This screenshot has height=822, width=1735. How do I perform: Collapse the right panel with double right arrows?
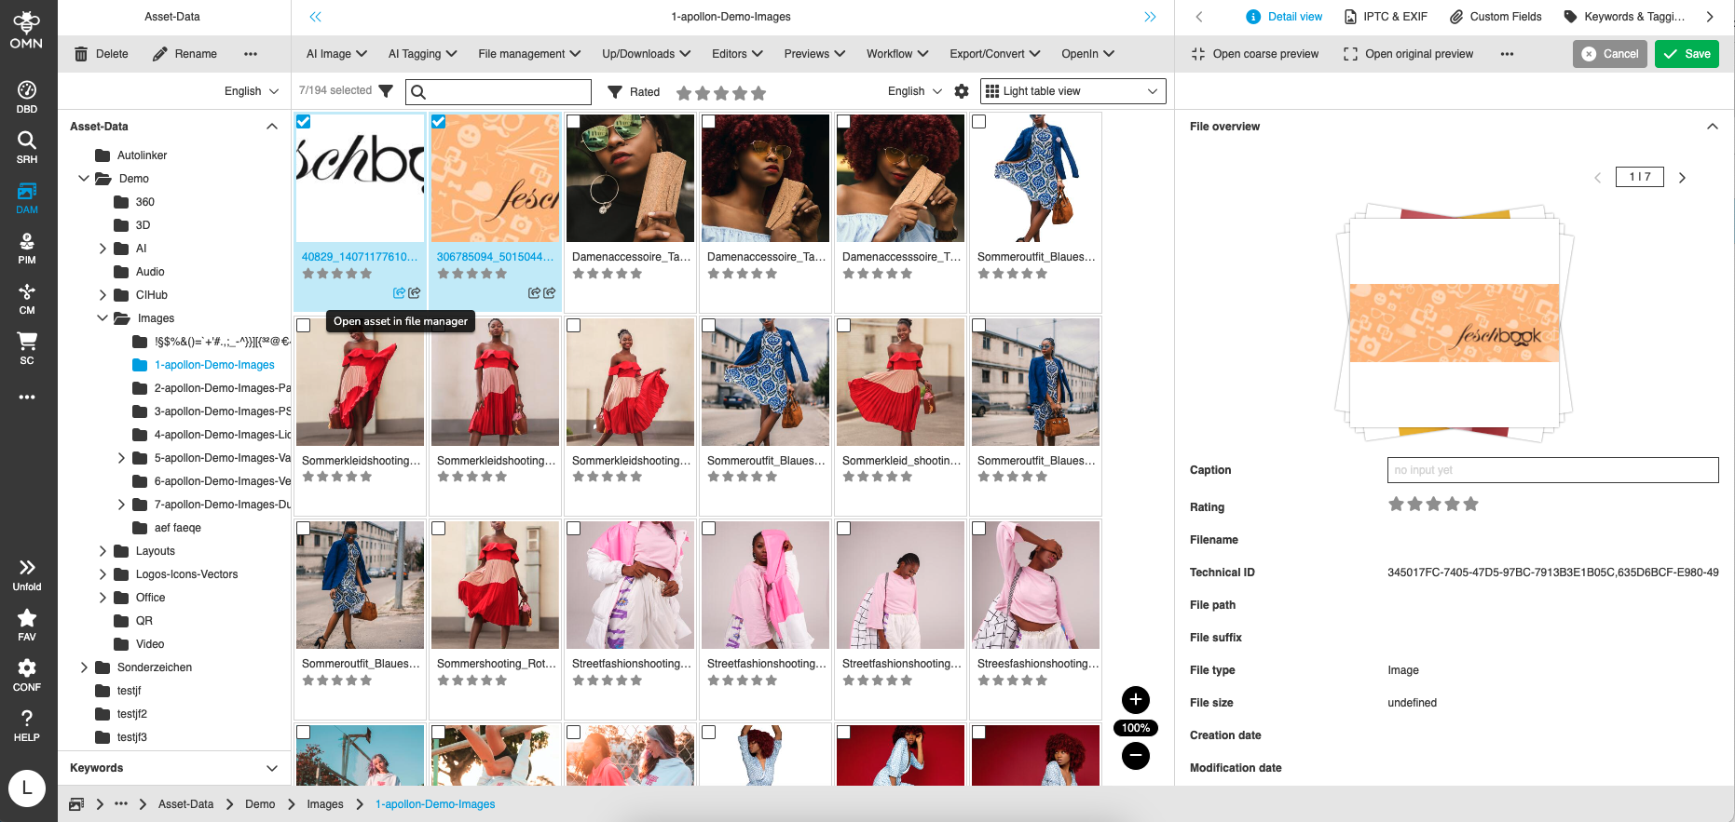pyautogui.click(x=1150, y=17)
